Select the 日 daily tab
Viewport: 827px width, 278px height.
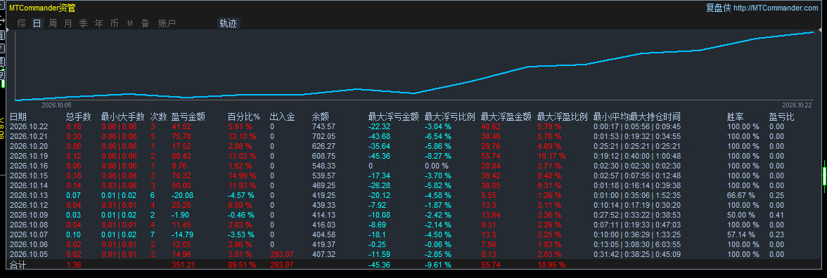tap(37, 23)
